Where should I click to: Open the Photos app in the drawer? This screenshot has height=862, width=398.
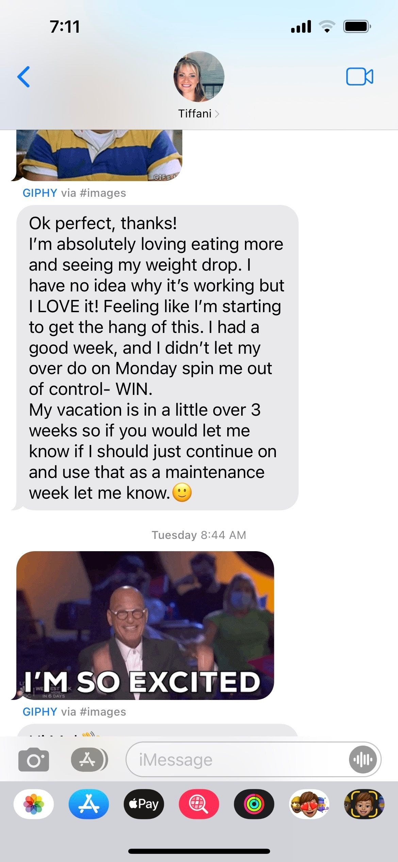pos(33,804)
